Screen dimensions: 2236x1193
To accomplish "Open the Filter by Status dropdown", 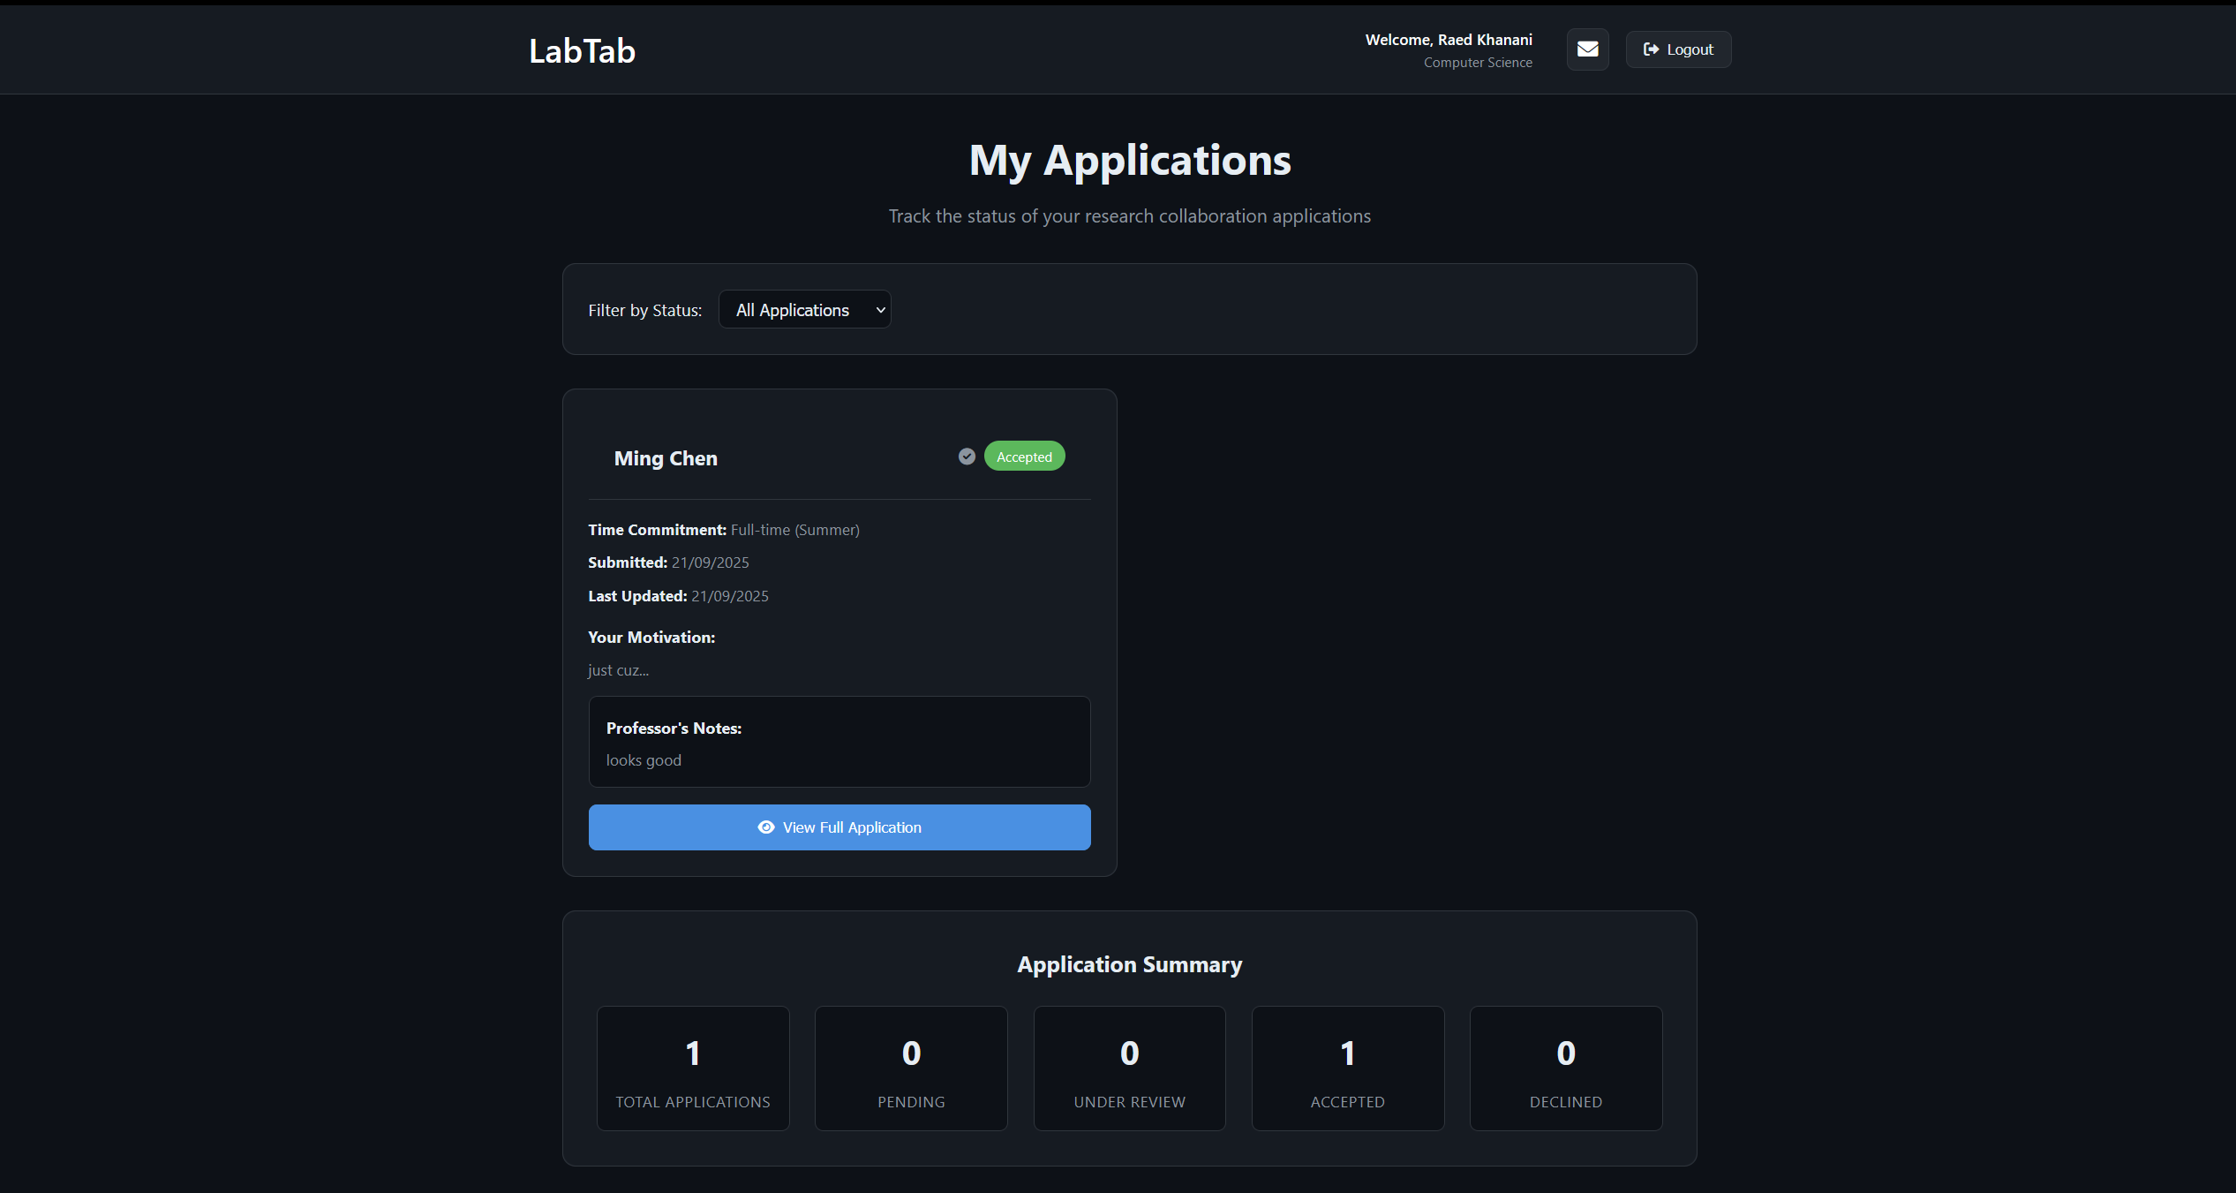I will click(x=804, y=310).
